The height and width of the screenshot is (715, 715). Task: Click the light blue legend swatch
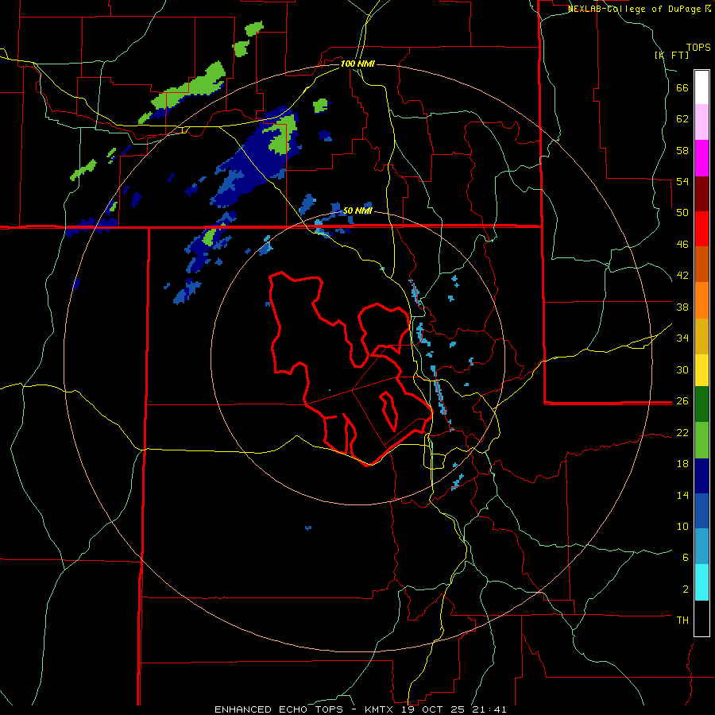click(701, 547)
